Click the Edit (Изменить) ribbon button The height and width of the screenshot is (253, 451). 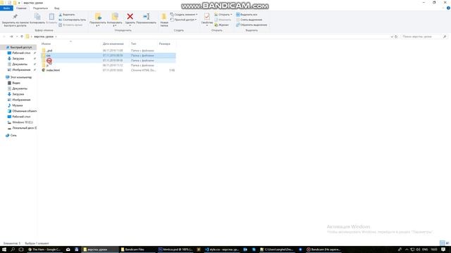coord(223,20)
